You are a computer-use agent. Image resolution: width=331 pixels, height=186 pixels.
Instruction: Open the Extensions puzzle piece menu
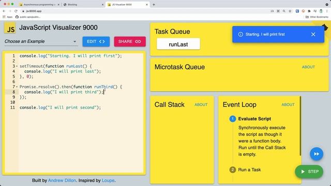(309, 11)
